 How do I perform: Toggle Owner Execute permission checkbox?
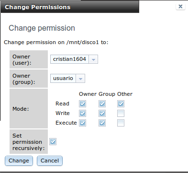[82, 123]
